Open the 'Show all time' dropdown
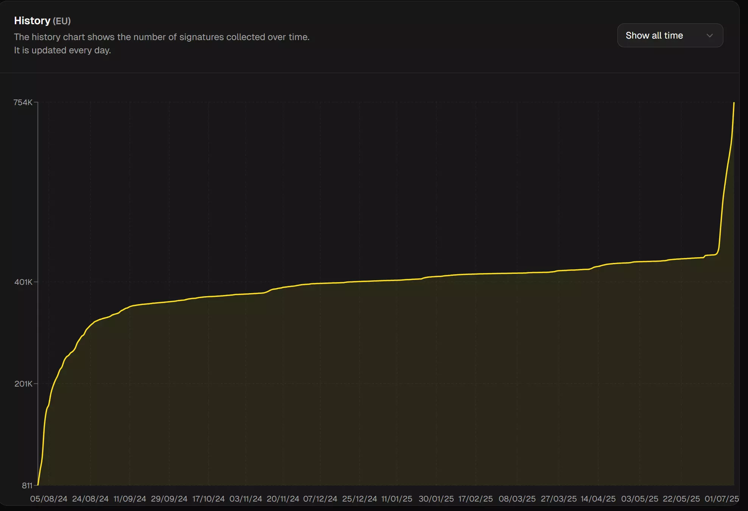The height and width of the screenshot is (511, 748). pyautogui.click(x=670, y=36)
